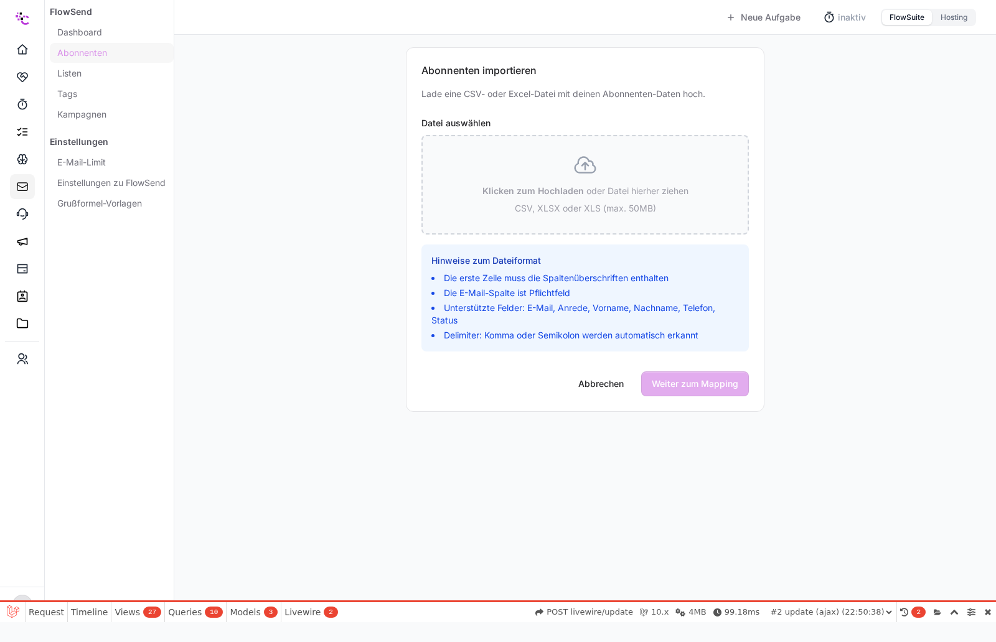Open the home icon in sidebar
The width and height of the screenshot is (996, 642).
click(22, 49)
